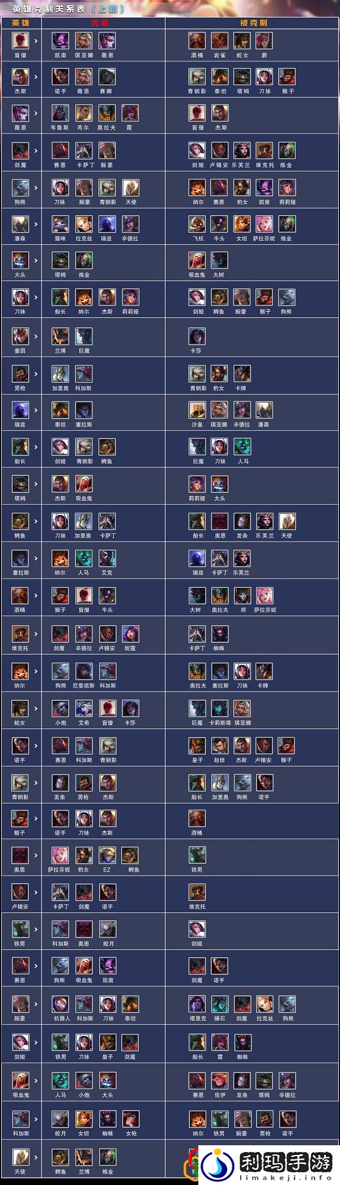Click the 女枪 champion icon

coord(131,1119)
